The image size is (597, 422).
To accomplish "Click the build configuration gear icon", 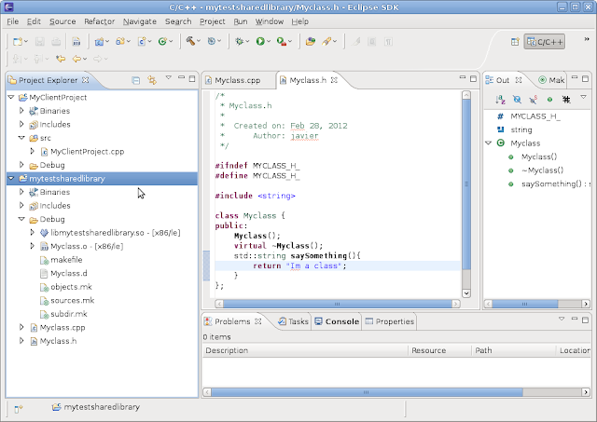I will pos(212,41).
